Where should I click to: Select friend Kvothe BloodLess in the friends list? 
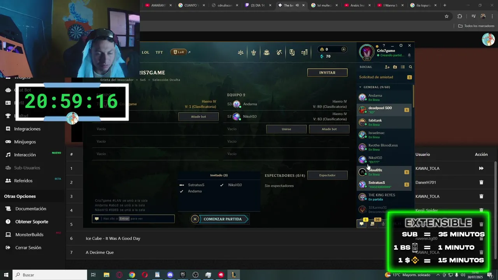[384, 147]
